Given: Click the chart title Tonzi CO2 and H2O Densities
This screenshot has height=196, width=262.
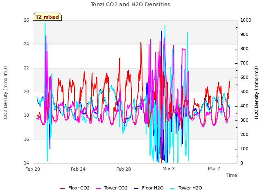Looking at the screenshot, I should (x=131, y=4).
